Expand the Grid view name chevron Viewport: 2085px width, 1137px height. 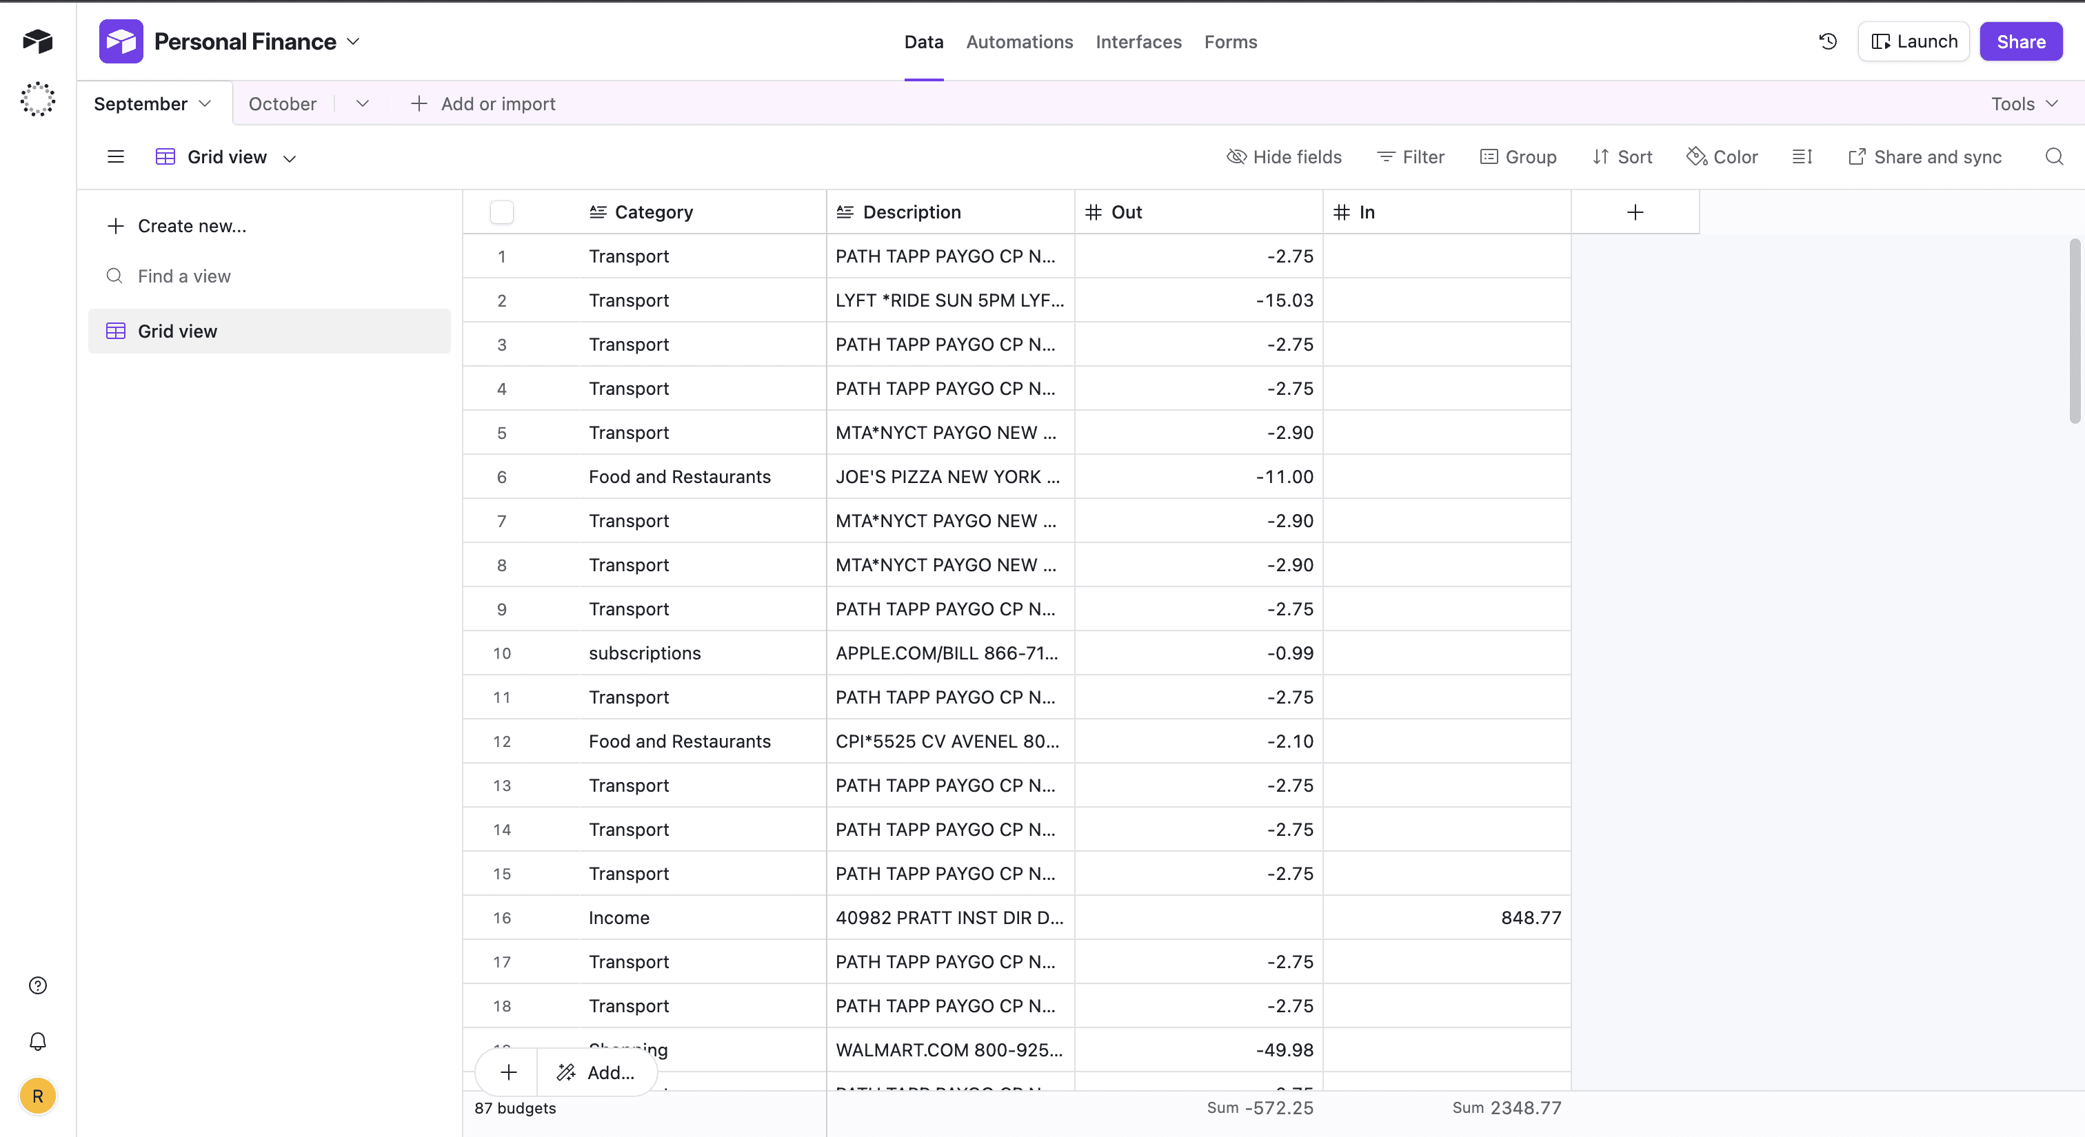click(289, 158)
